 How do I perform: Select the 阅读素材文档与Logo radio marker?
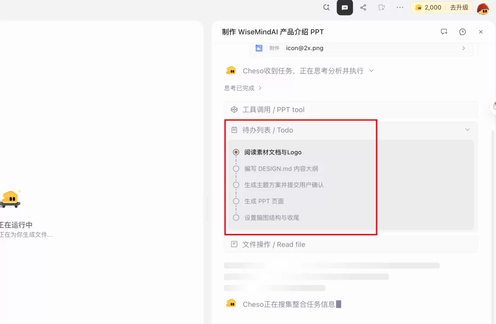[236, 152]
